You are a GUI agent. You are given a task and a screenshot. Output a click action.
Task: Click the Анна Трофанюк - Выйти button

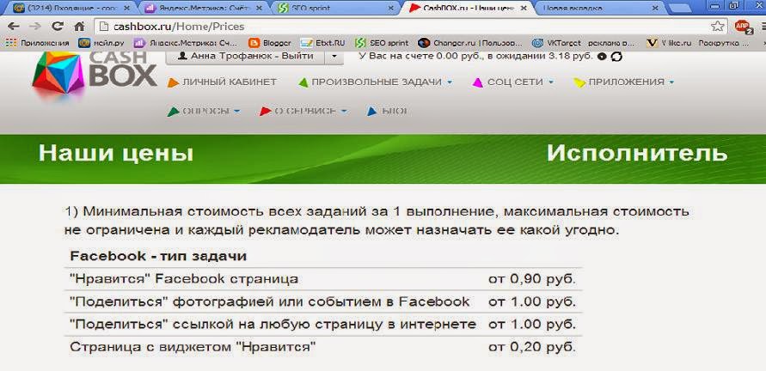(246, 56)
